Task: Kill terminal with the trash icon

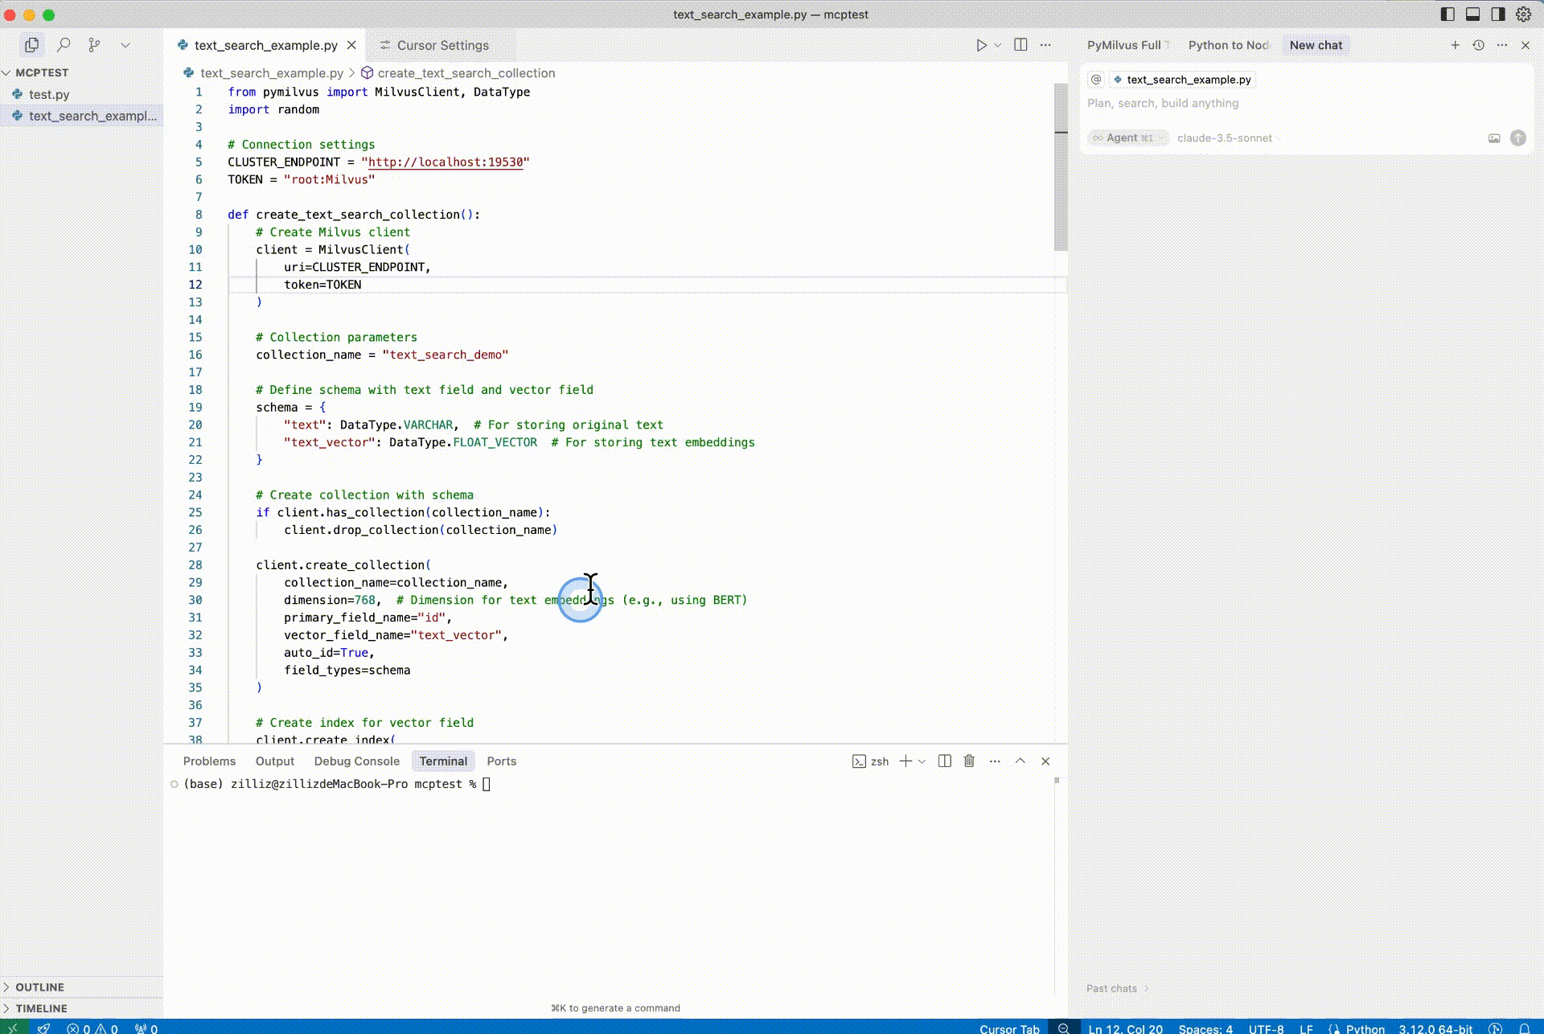Action: pyautogui.click(x=969, y=761)
